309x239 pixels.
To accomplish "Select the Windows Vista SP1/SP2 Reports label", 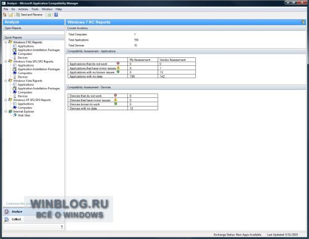I will (33, 62).
